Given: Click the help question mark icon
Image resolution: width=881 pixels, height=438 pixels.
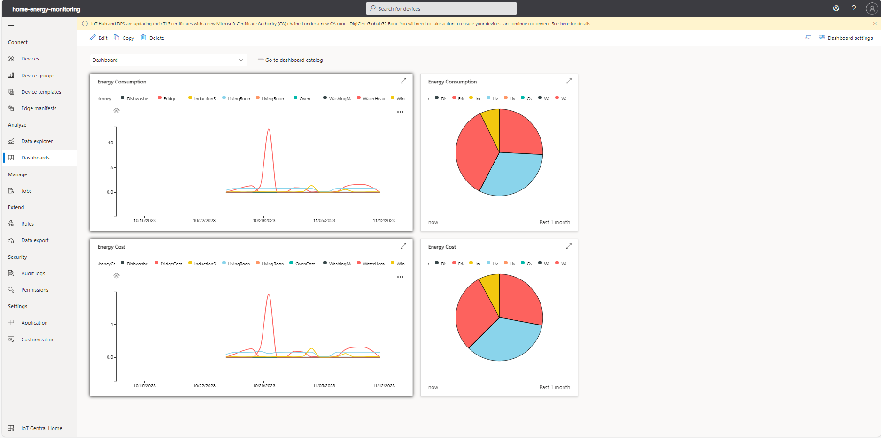Looking at the screenshot, I should pyautogui.click(x=854, y=8).
